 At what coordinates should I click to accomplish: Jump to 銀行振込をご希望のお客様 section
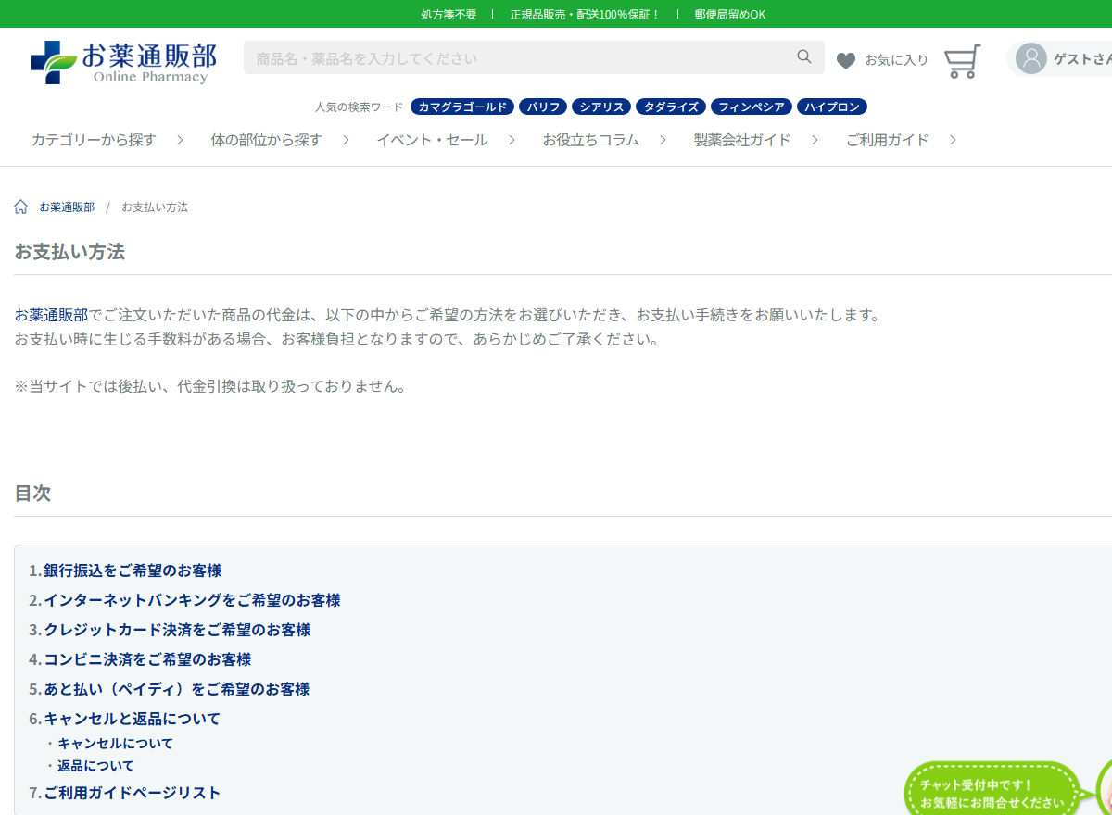[133, 570]
